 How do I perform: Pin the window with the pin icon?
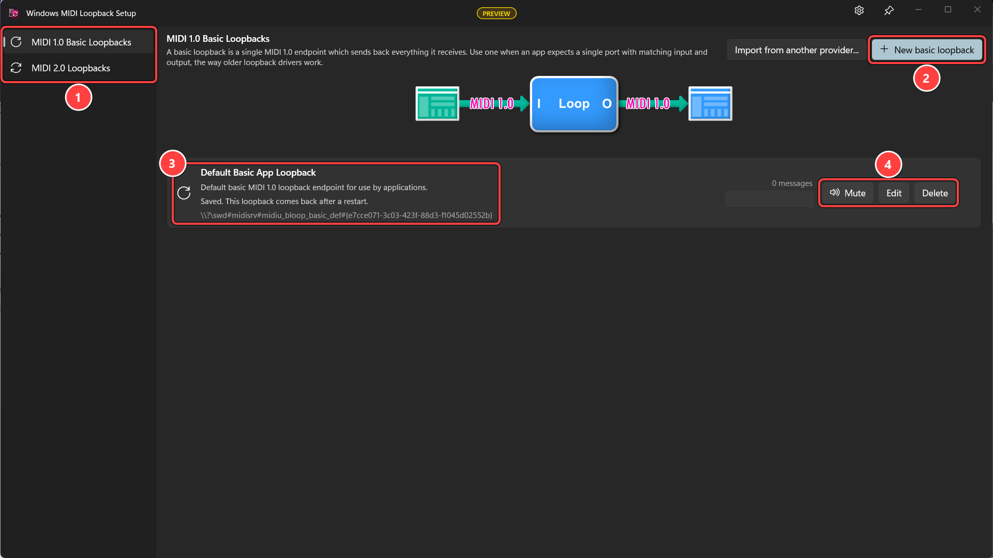click(x=889, y=10)
